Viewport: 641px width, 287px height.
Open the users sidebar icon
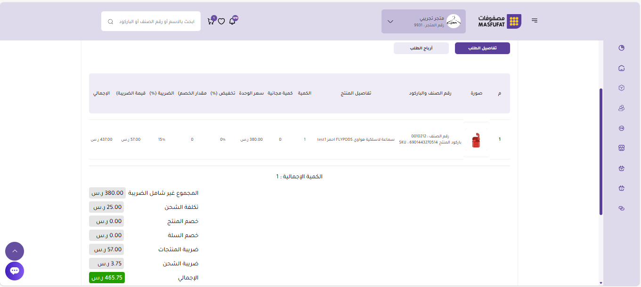coord(621,108)
